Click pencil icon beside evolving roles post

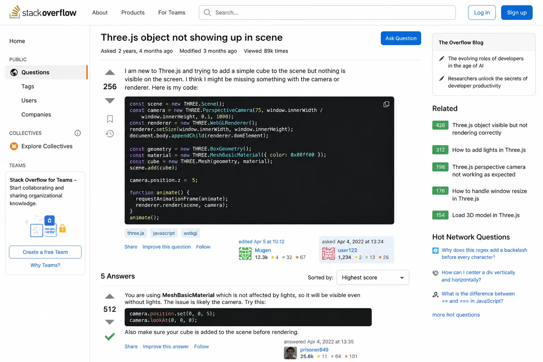442,58
